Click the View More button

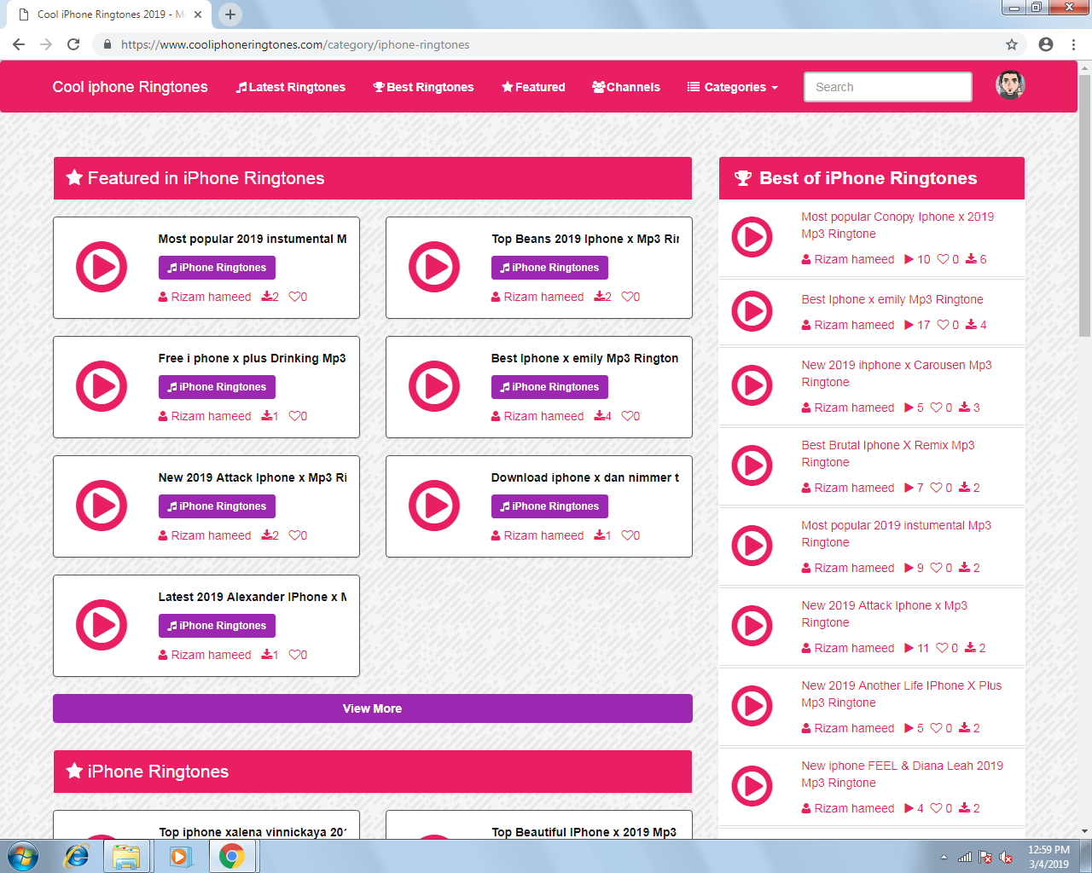[373, 708]
